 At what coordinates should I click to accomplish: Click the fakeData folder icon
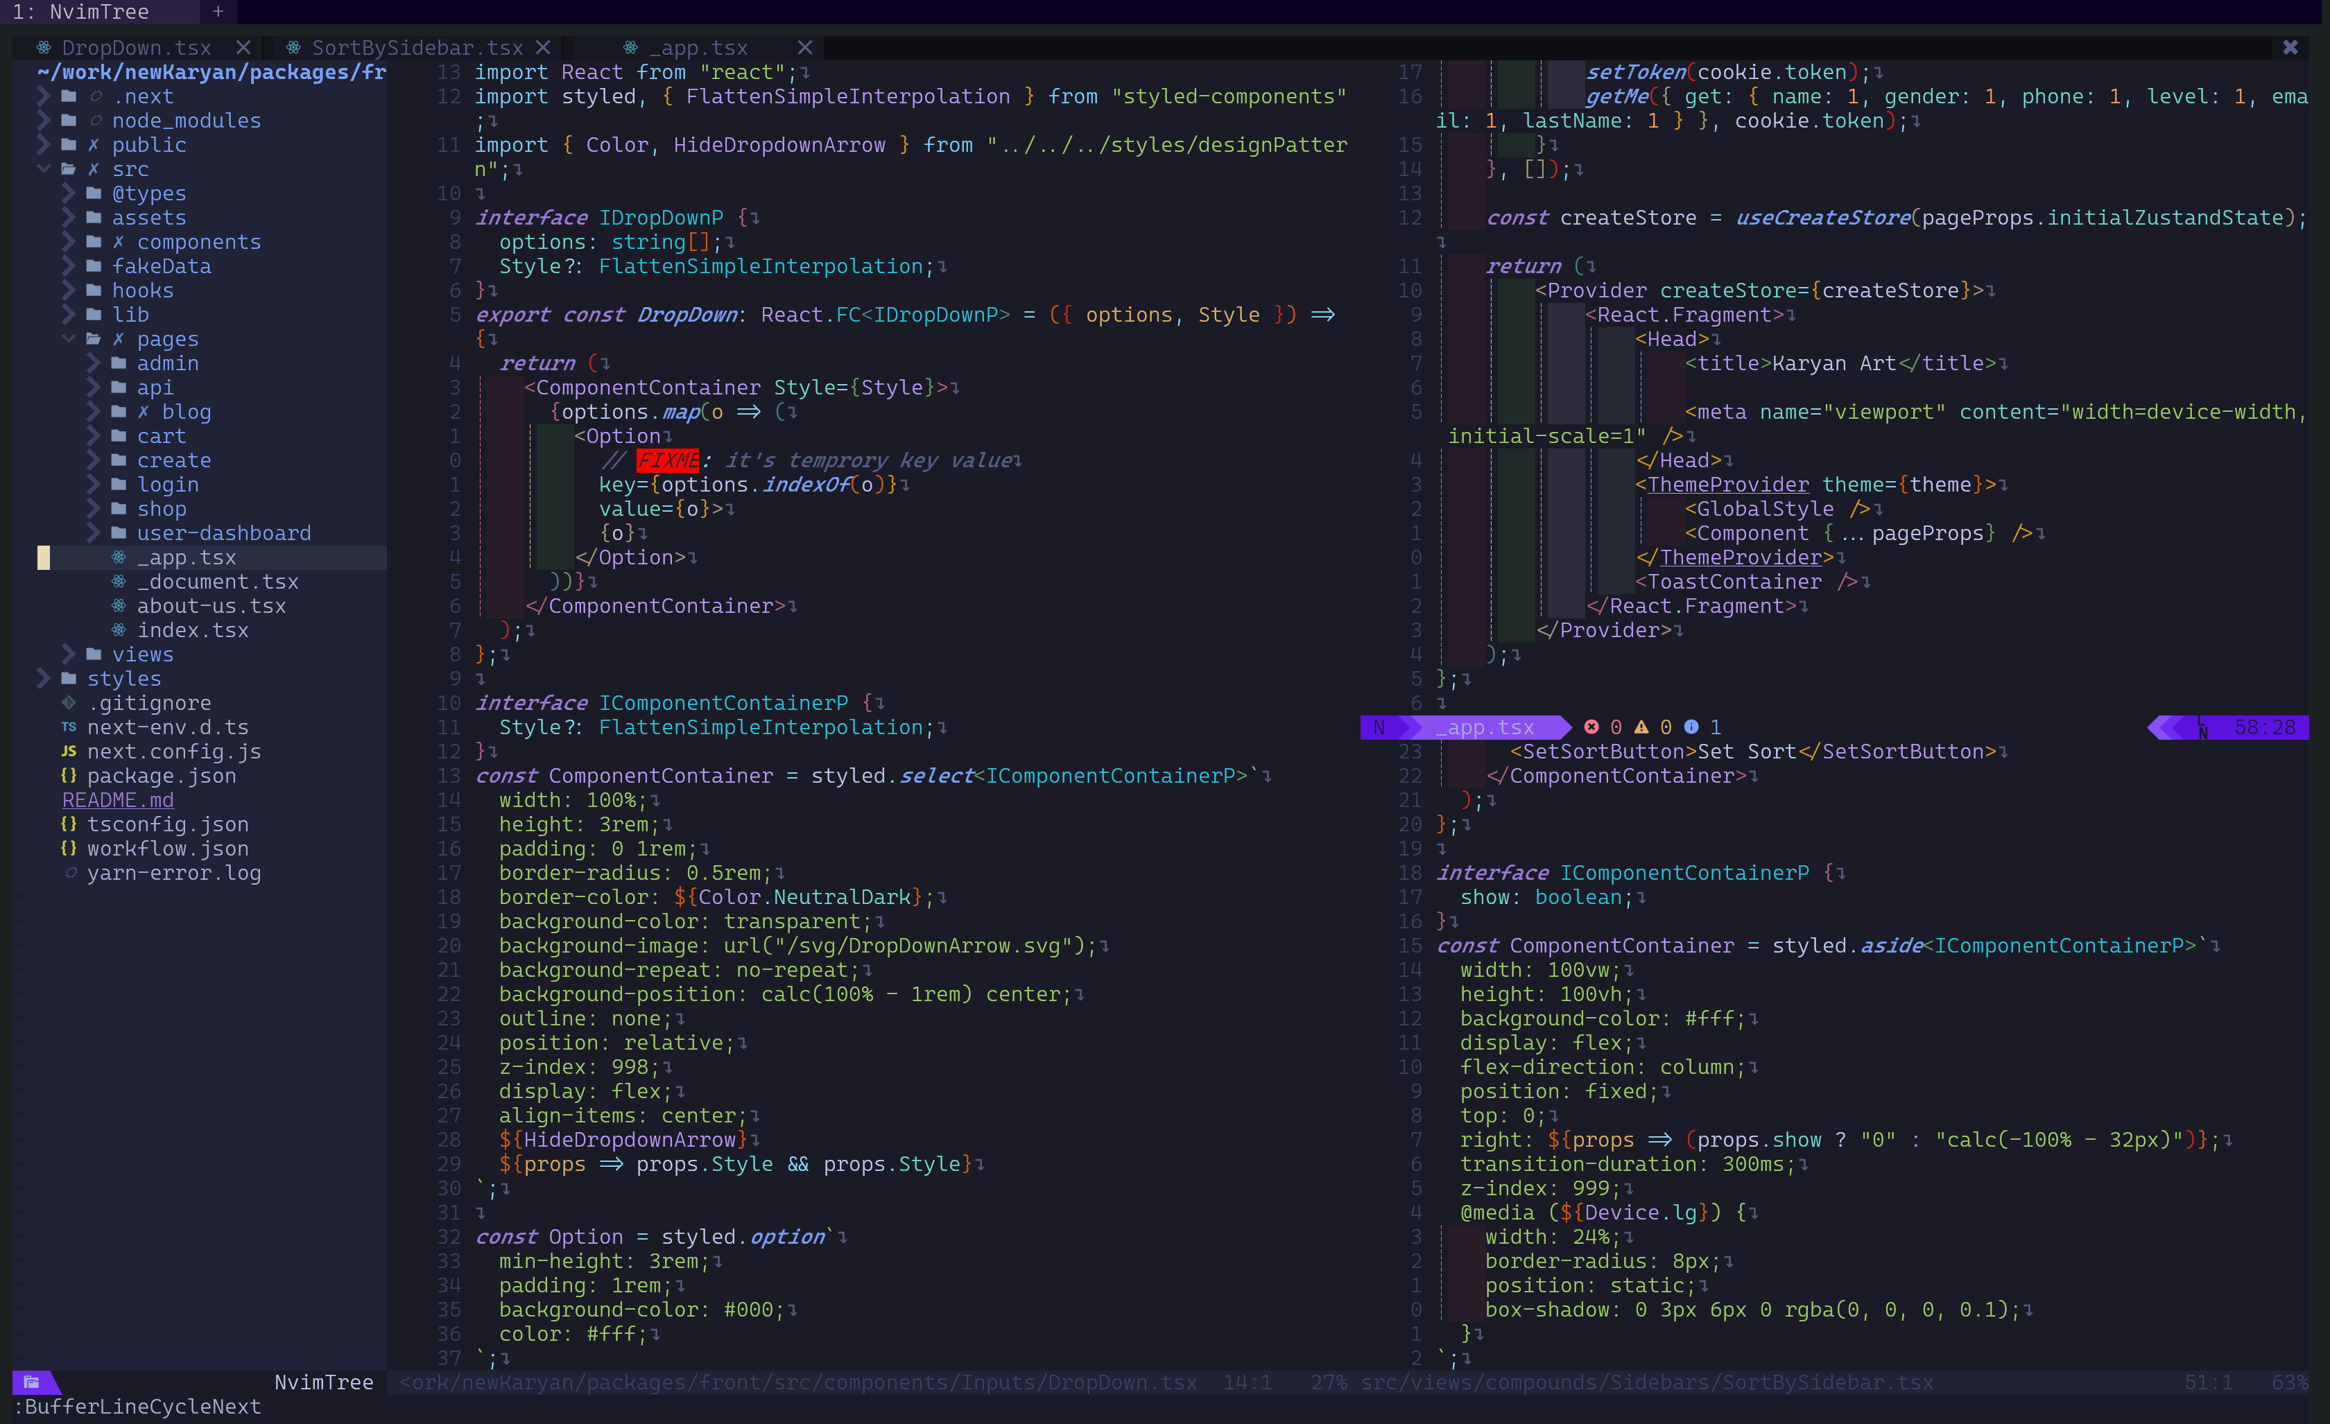(x=94, y=266)
